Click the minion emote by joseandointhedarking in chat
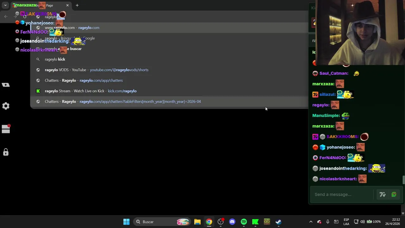 377,168
